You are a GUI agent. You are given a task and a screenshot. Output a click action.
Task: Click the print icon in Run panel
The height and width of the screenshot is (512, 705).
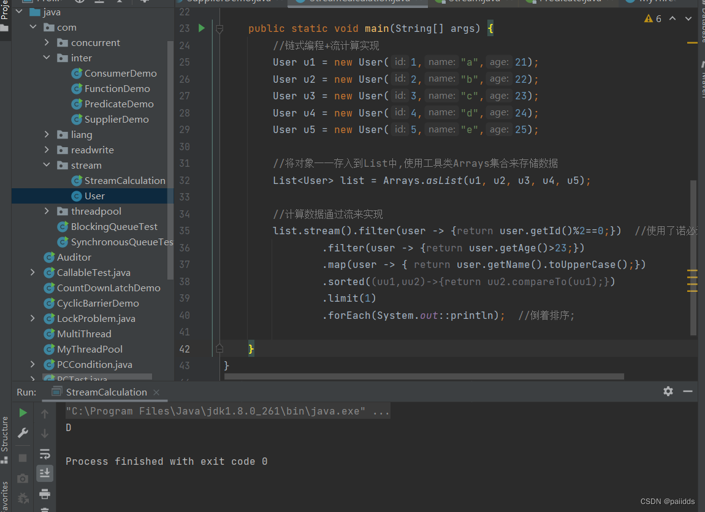point(45,494)
